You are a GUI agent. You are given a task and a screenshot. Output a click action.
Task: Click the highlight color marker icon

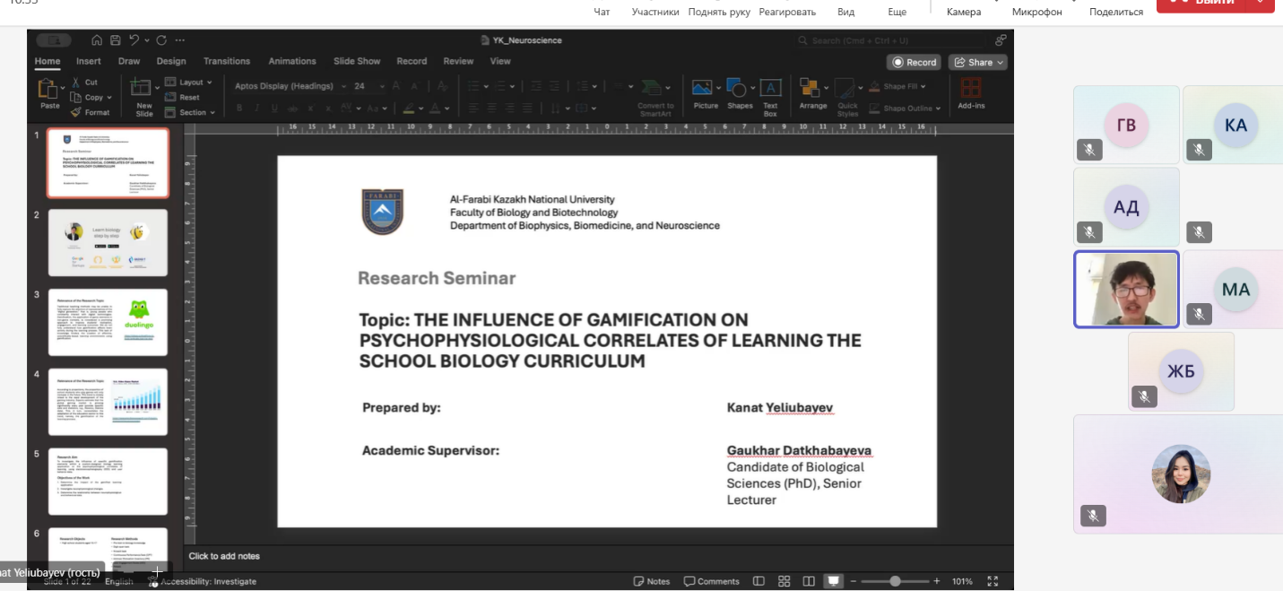click(x=409, y=109)
